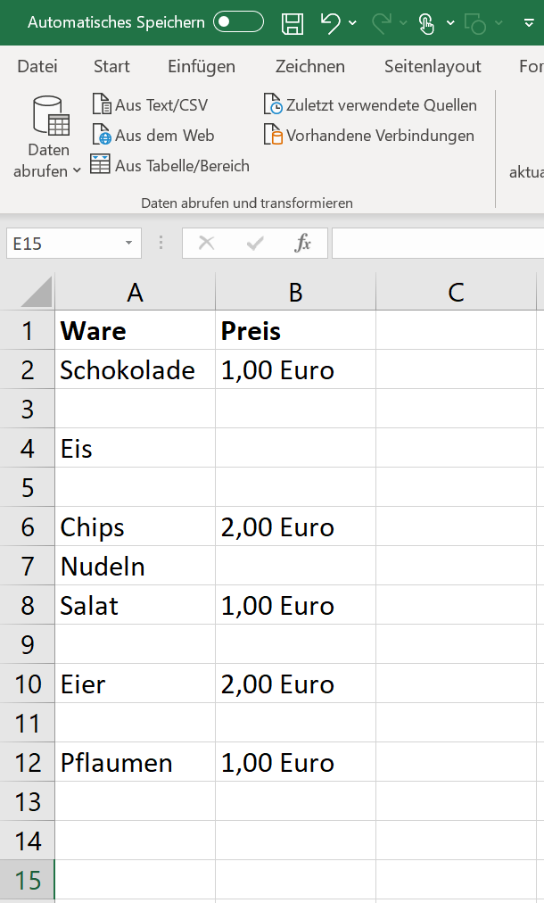Open Zuletzt verwendete Quellen
The image size is (544, 903).
371,104
